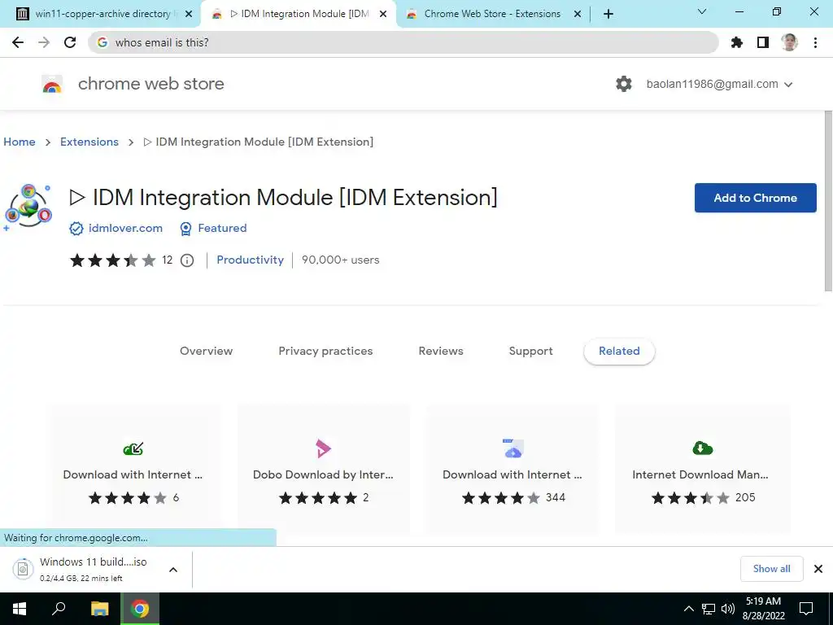Open the Featured link

coord(222,229)
